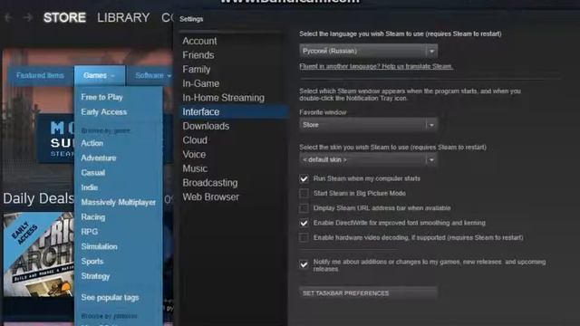The height and width of the screenshot is (326, 580).
Task: Open Cloud settings category
Action: [195, 140]
